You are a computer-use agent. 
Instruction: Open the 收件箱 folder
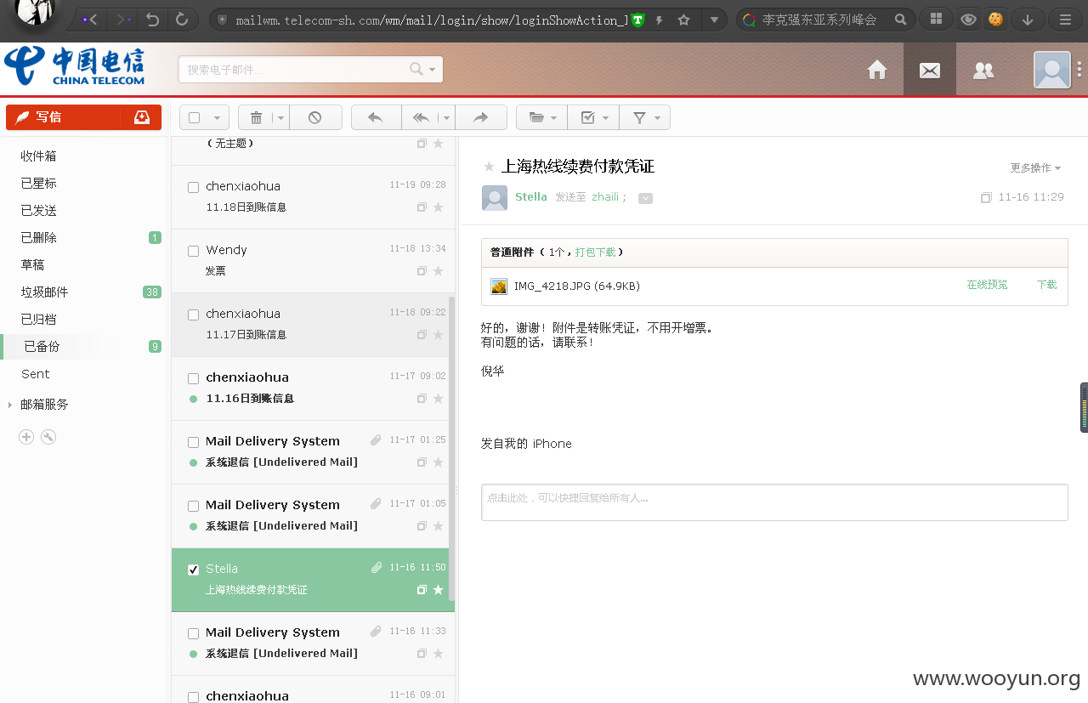(x=38, y=156)
